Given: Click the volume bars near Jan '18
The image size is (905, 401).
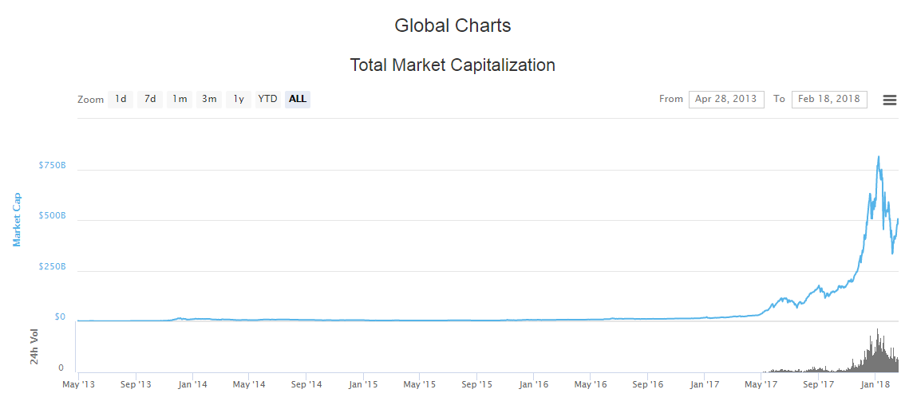Looking at the screenshot, I should [876, 355].
